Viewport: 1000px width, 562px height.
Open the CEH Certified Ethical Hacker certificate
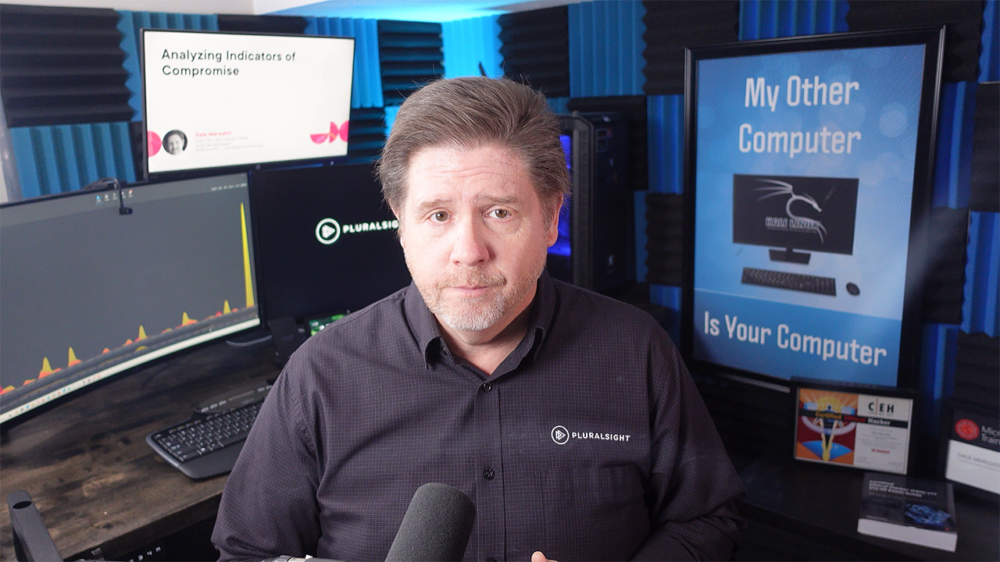[852, 429]
